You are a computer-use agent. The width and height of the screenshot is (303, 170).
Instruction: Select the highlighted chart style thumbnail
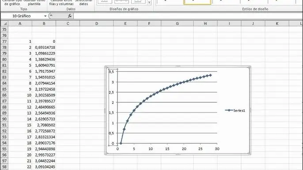point(197,2)
